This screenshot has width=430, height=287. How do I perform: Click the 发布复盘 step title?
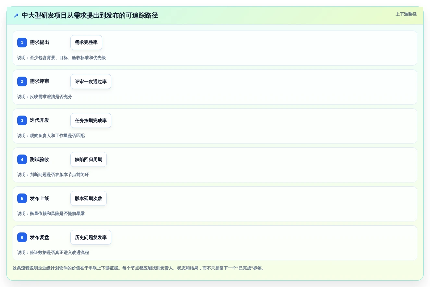coord(40,237)
